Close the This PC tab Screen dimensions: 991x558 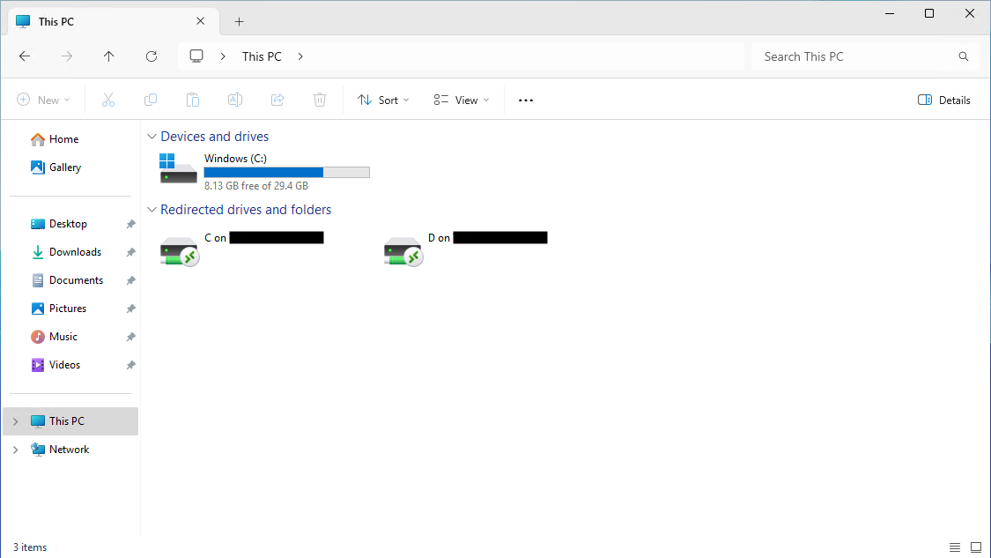[200, 21]
